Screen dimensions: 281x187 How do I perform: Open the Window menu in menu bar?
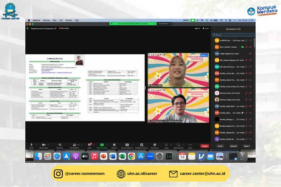[x=68, y=20]
